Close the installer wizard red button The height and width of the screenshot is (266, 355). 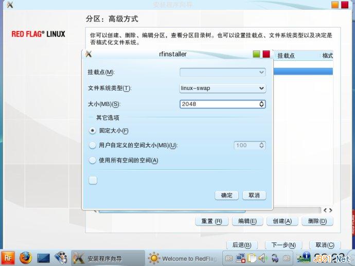(345, 5)
